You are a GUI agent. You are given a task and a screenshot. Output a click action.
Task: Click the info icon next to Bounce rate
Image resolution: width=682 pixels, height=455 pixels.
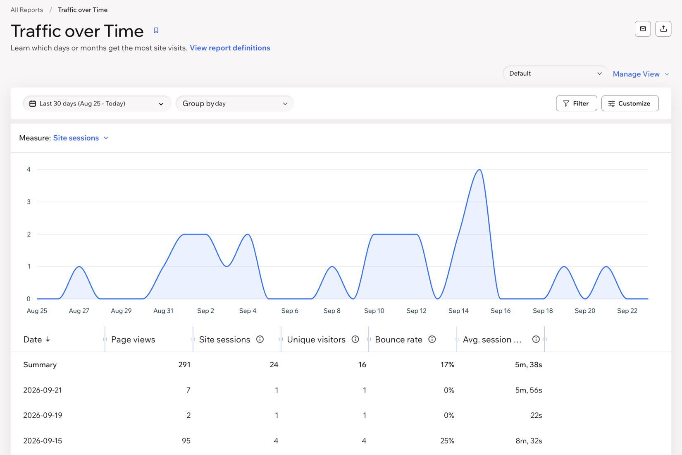[432, 339]
